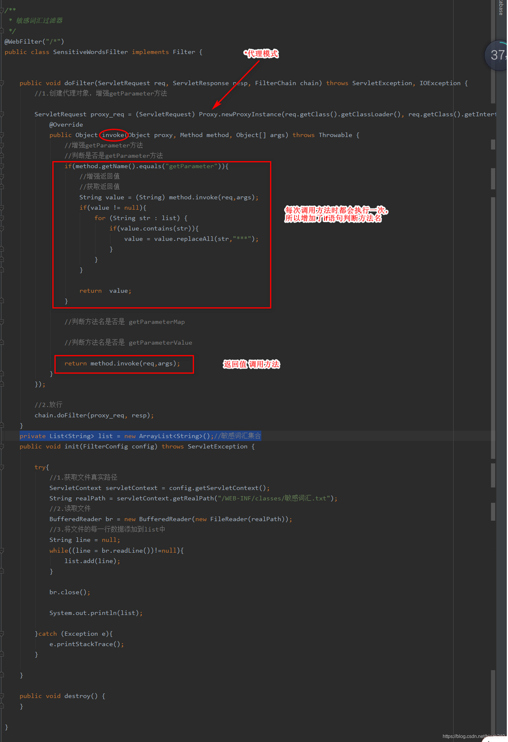Collapse the Javadoc comment fold marker at /**
Viewport: 508px width, 742px height.
[1, 10]
